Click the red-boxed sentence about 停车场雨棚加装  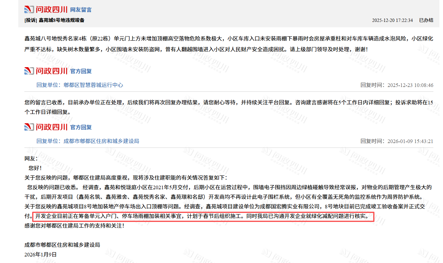[202, 216]
